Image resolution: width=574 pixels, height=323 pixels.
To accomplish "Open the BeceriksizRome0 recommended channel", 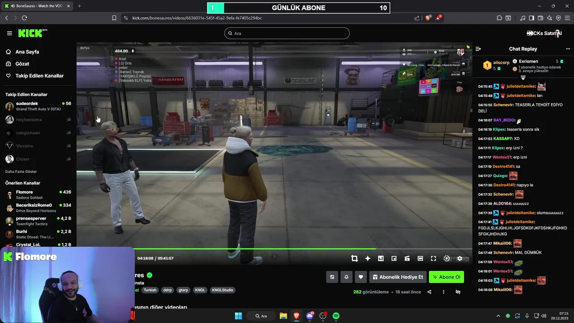I will (38, 208).
